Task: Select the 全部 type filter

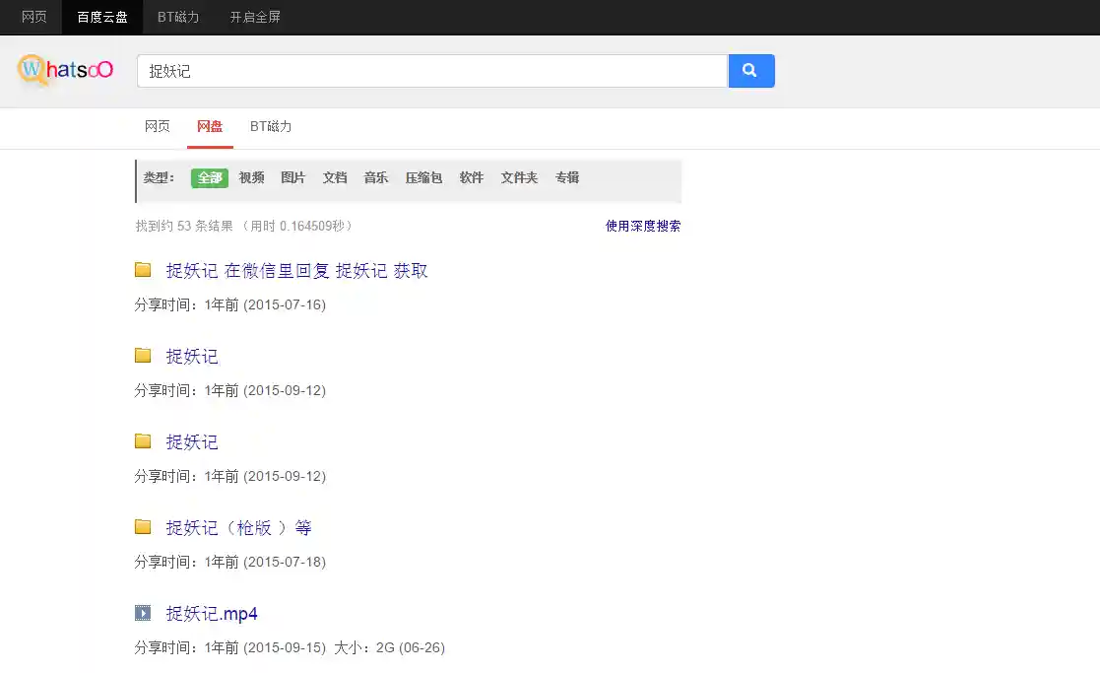Action: (x=210, y=177)
